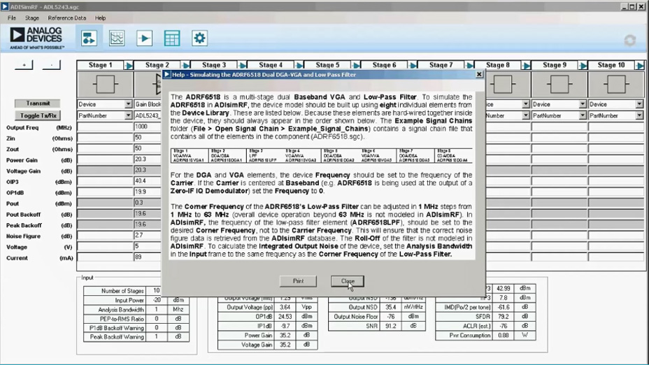Click the Analog Devices logo
This screenshot has height=365, width=649.
pos(37,38)
